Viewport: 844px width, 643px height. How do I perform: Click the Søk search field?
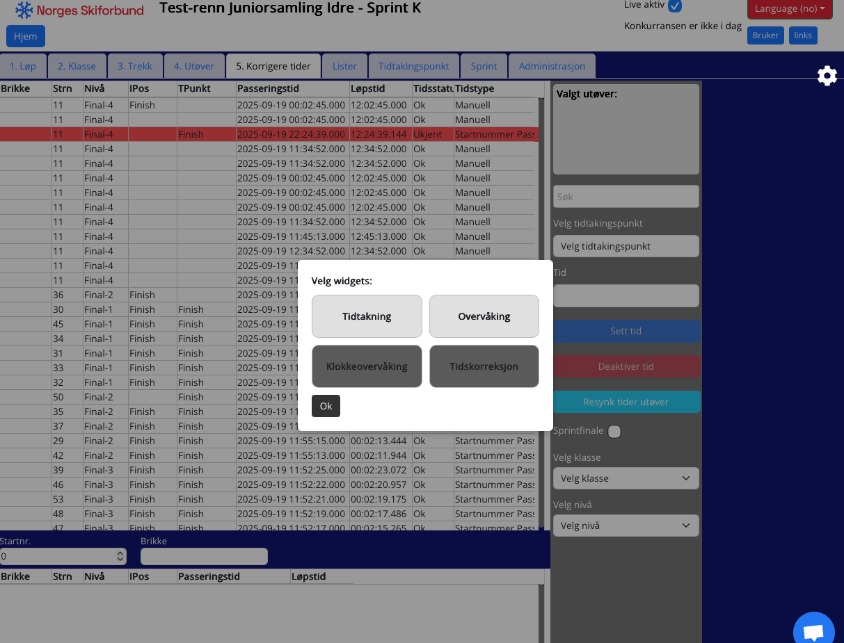[x=626, y=197]
